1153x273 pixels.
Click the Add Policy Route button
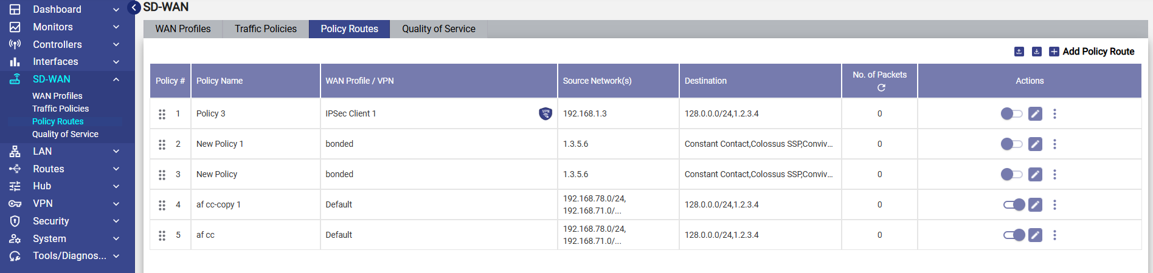(1092, 52)
